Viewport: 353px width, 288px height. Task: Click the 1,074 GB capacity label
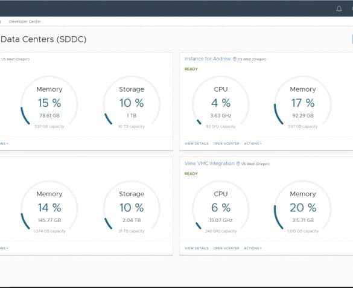point(49,231)
